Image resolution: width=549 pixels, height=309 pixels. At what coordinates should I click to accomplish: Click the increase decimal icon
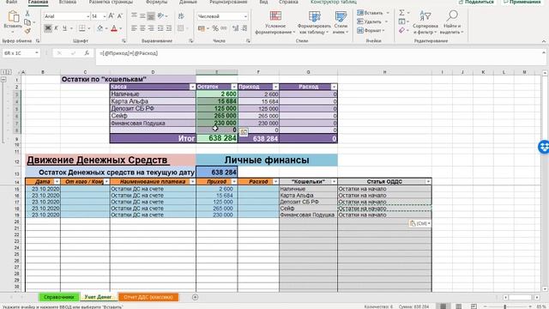236,28
